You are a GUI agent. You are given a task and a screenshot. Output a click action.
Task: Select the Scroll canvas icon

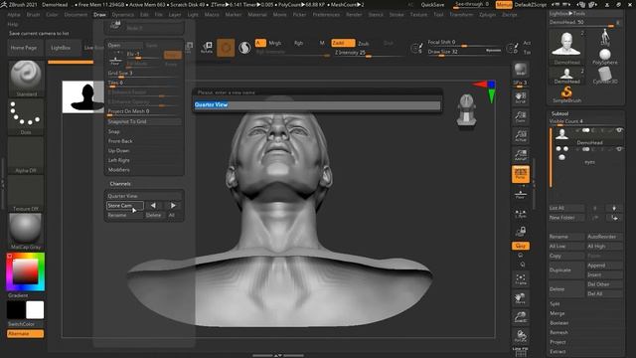point(521,97)
